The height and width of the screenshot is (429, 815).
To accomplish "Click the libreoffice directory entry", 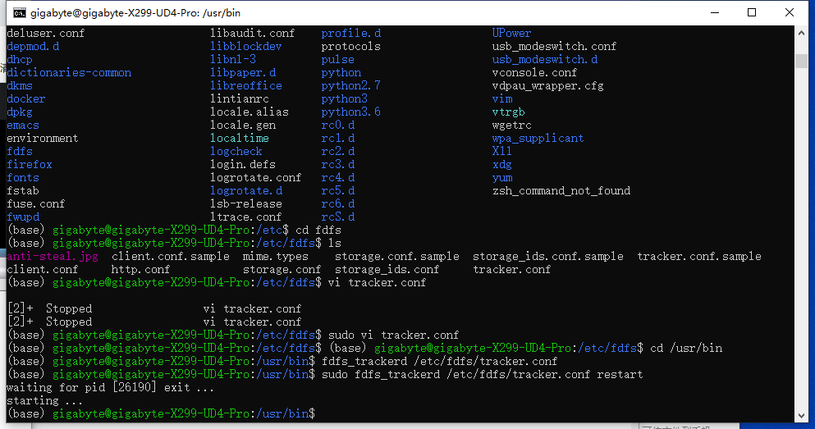I will 246,85.
